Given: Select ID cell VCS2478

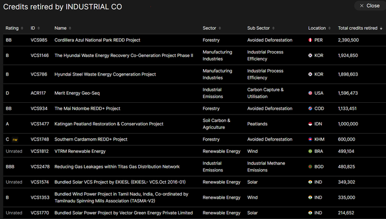Looking at the screenshot, I should pyautogui.click(x=40, y=167).
